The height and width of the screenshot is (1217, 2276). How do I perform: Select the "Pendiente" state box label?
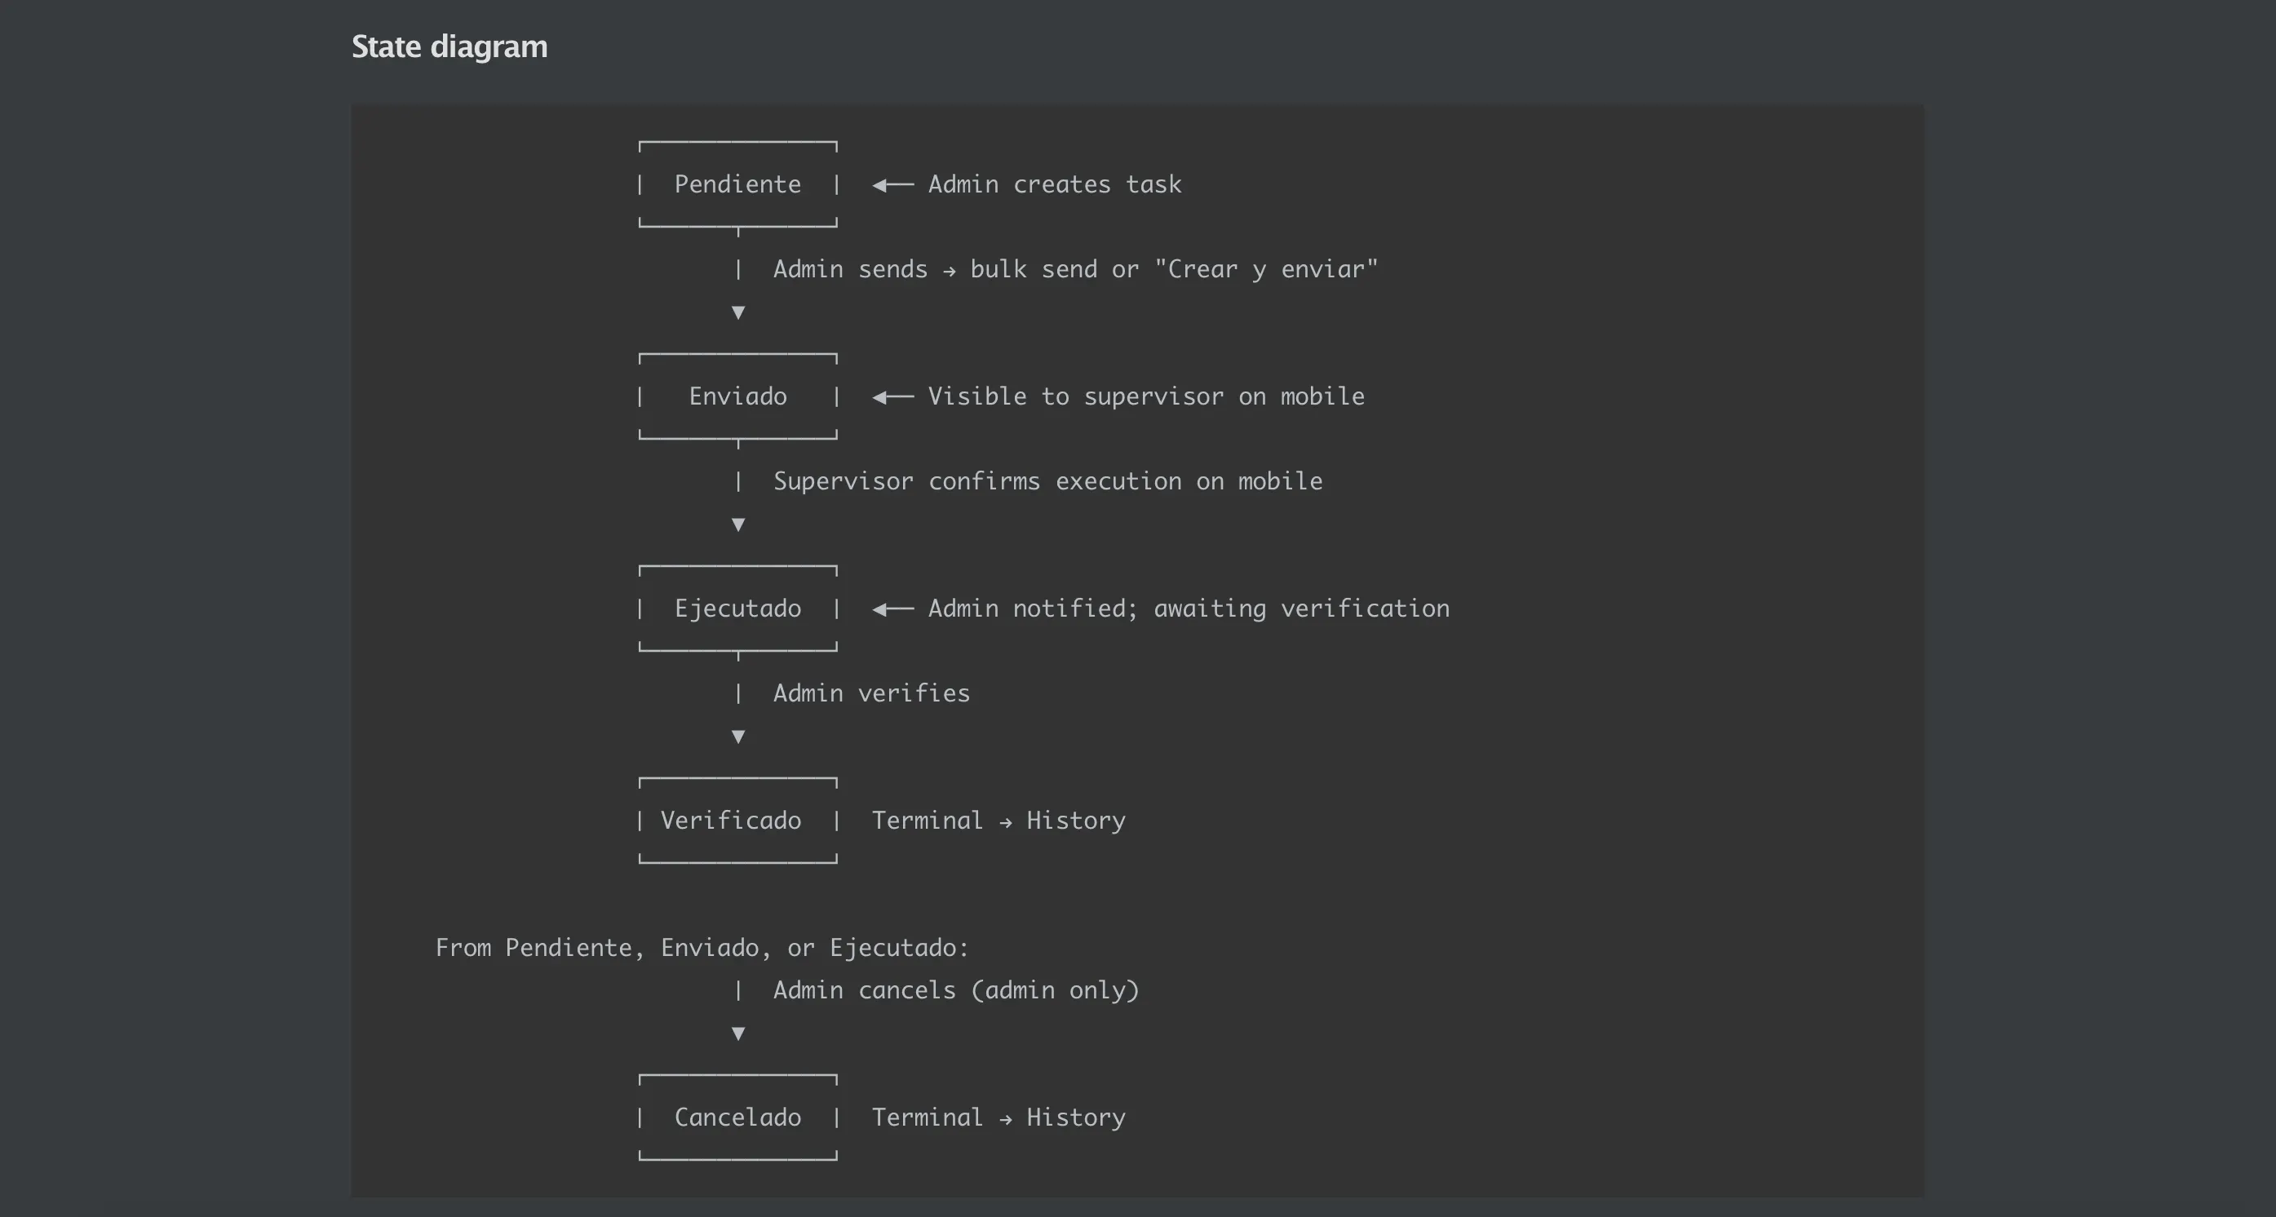click(737, 184)
